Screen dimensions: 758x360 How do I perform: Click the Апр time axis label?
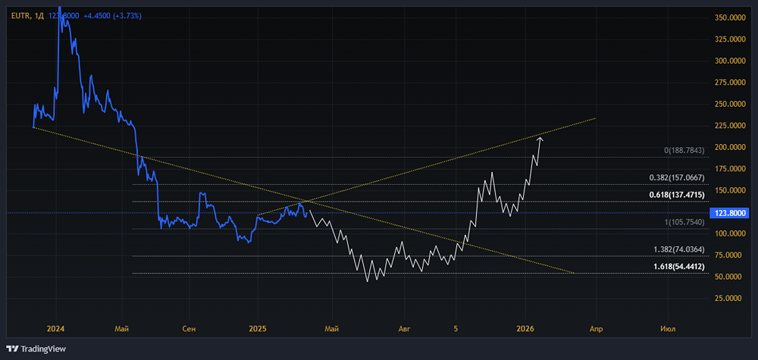coord(595,329)
